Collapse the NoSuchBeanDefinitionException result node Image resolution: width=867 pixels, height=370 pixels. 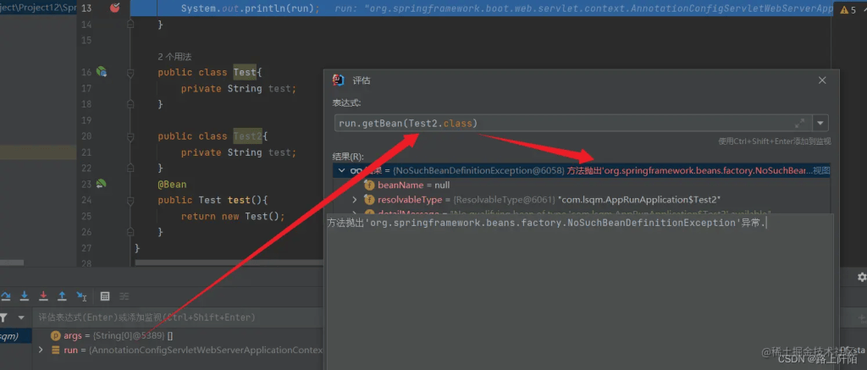tap(341, 170)
